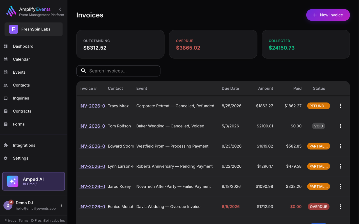Image resolution: width=359 pixels, height=224 pixels.
Task: Click the VOID status badge
Action: click(319, 126)
